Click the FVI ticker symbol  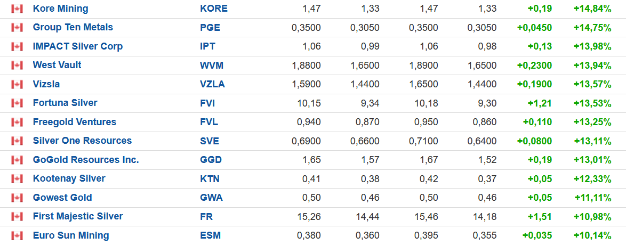point(207,103)
